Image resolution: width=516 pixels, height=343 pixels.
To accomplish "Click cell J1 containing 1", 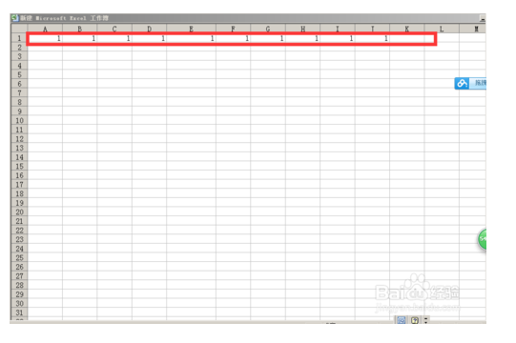I will pos(373,38).
